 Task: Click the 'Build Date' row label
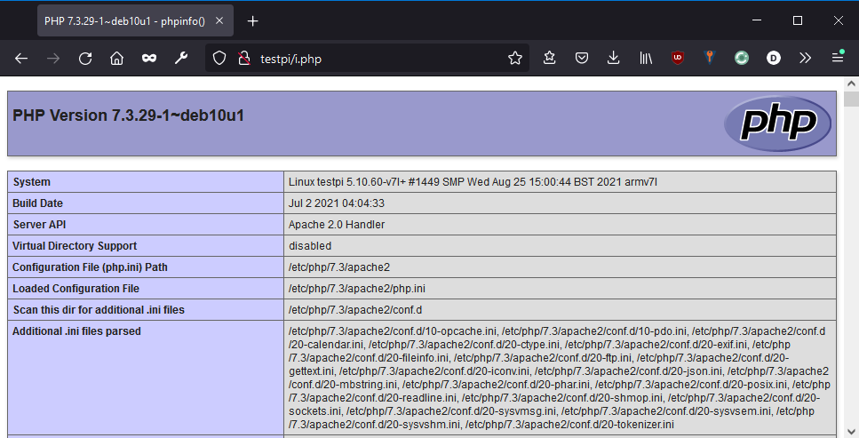(38, 203)
